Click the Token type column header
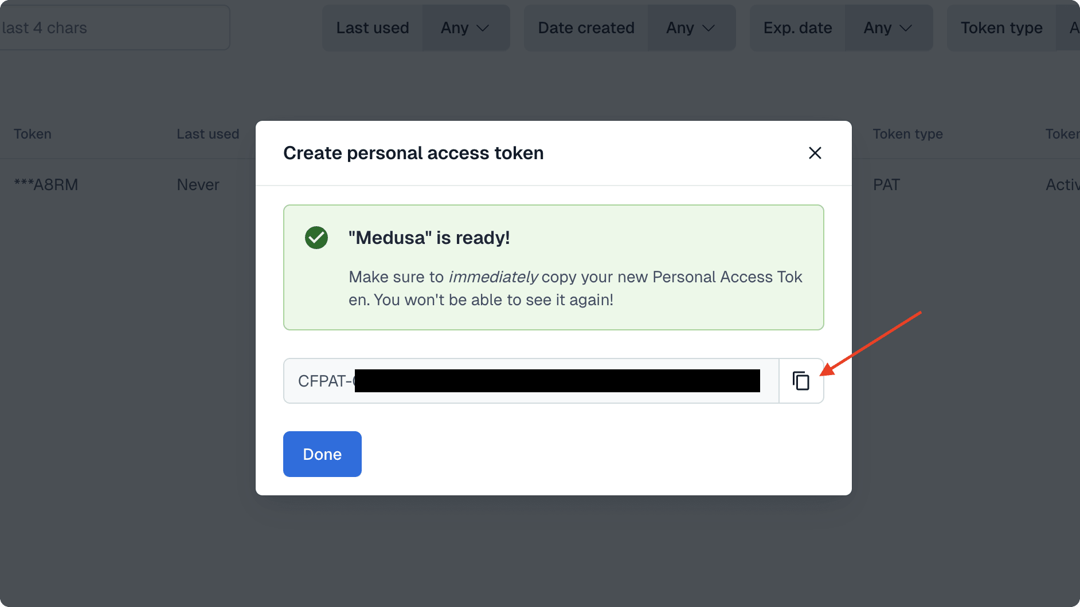The height and width of the screenshot is (607, 1080). click(x=907, y=133)
